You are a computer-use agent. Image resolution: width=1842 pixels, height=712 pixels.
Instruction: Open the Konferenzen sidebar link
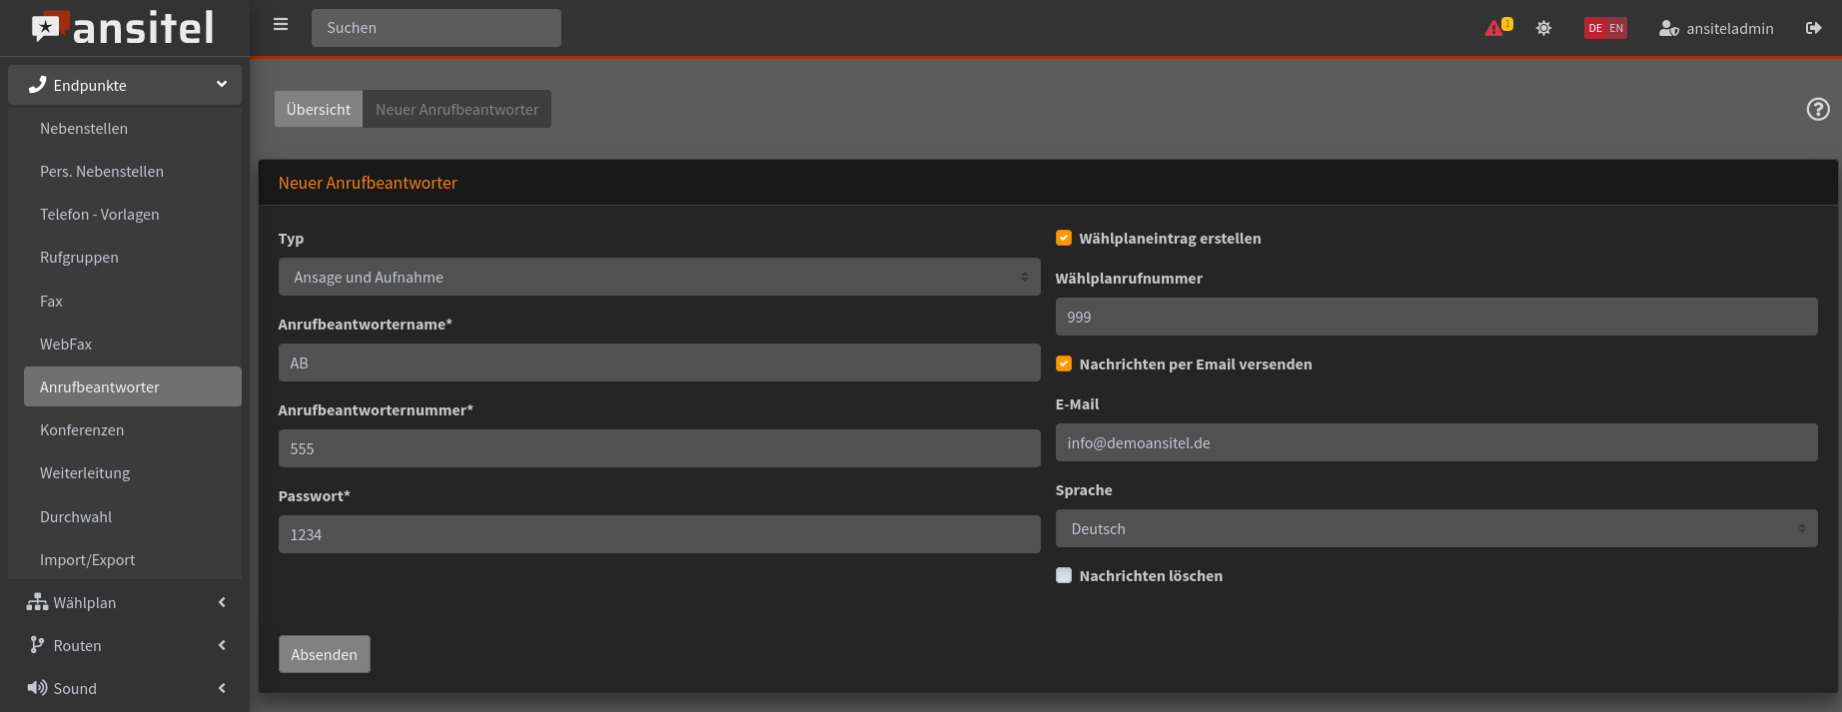(82, 430)
